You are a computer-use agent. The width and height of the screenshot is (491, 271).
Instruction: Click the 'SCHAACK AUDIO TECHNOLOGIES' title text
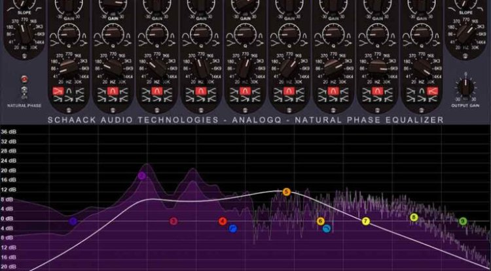point(133,120)
